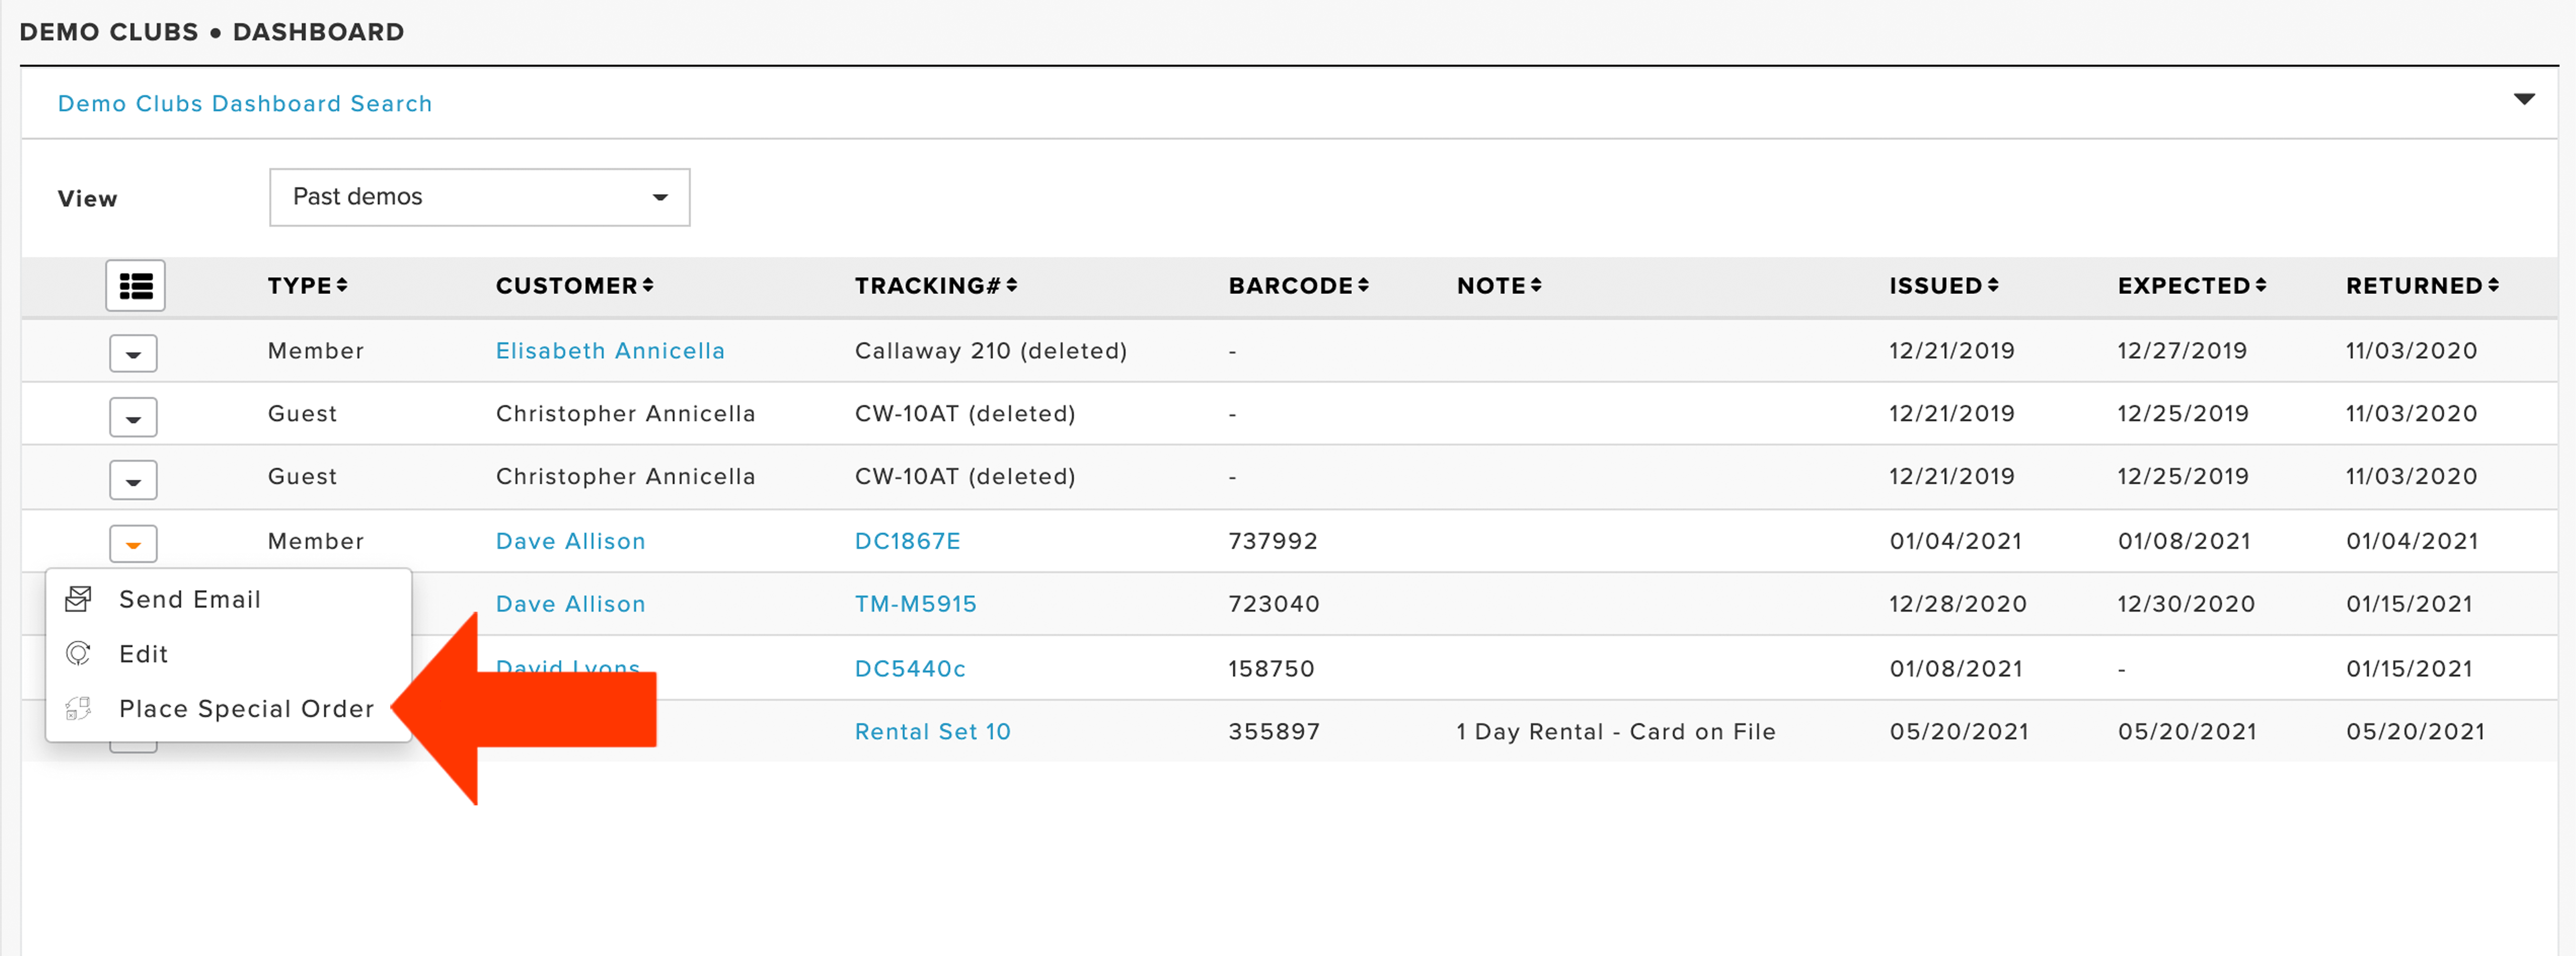Collapse the Demo Clubs Dashboard Search panel arrow

coord(2523,99)
